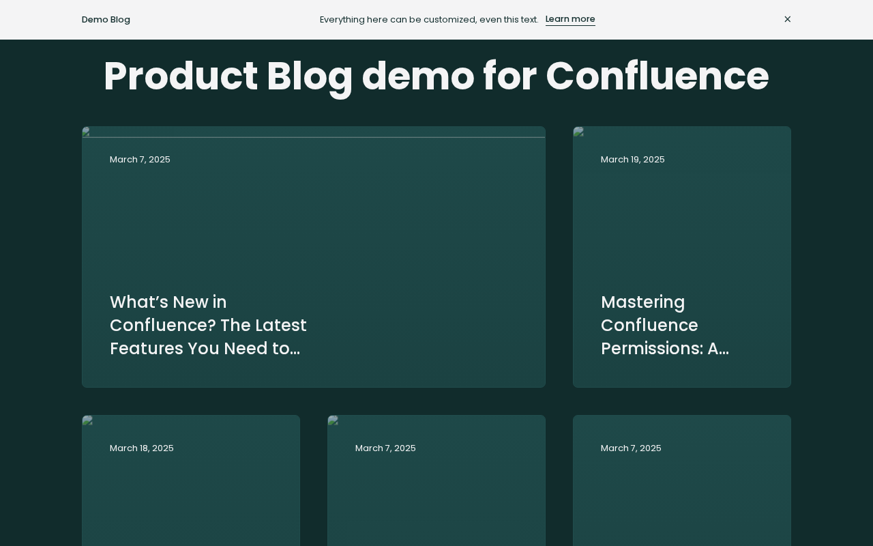Click the March 18, 2025 date label
The height and width of the screenshot is (546, 873).
tap(141, 448)
